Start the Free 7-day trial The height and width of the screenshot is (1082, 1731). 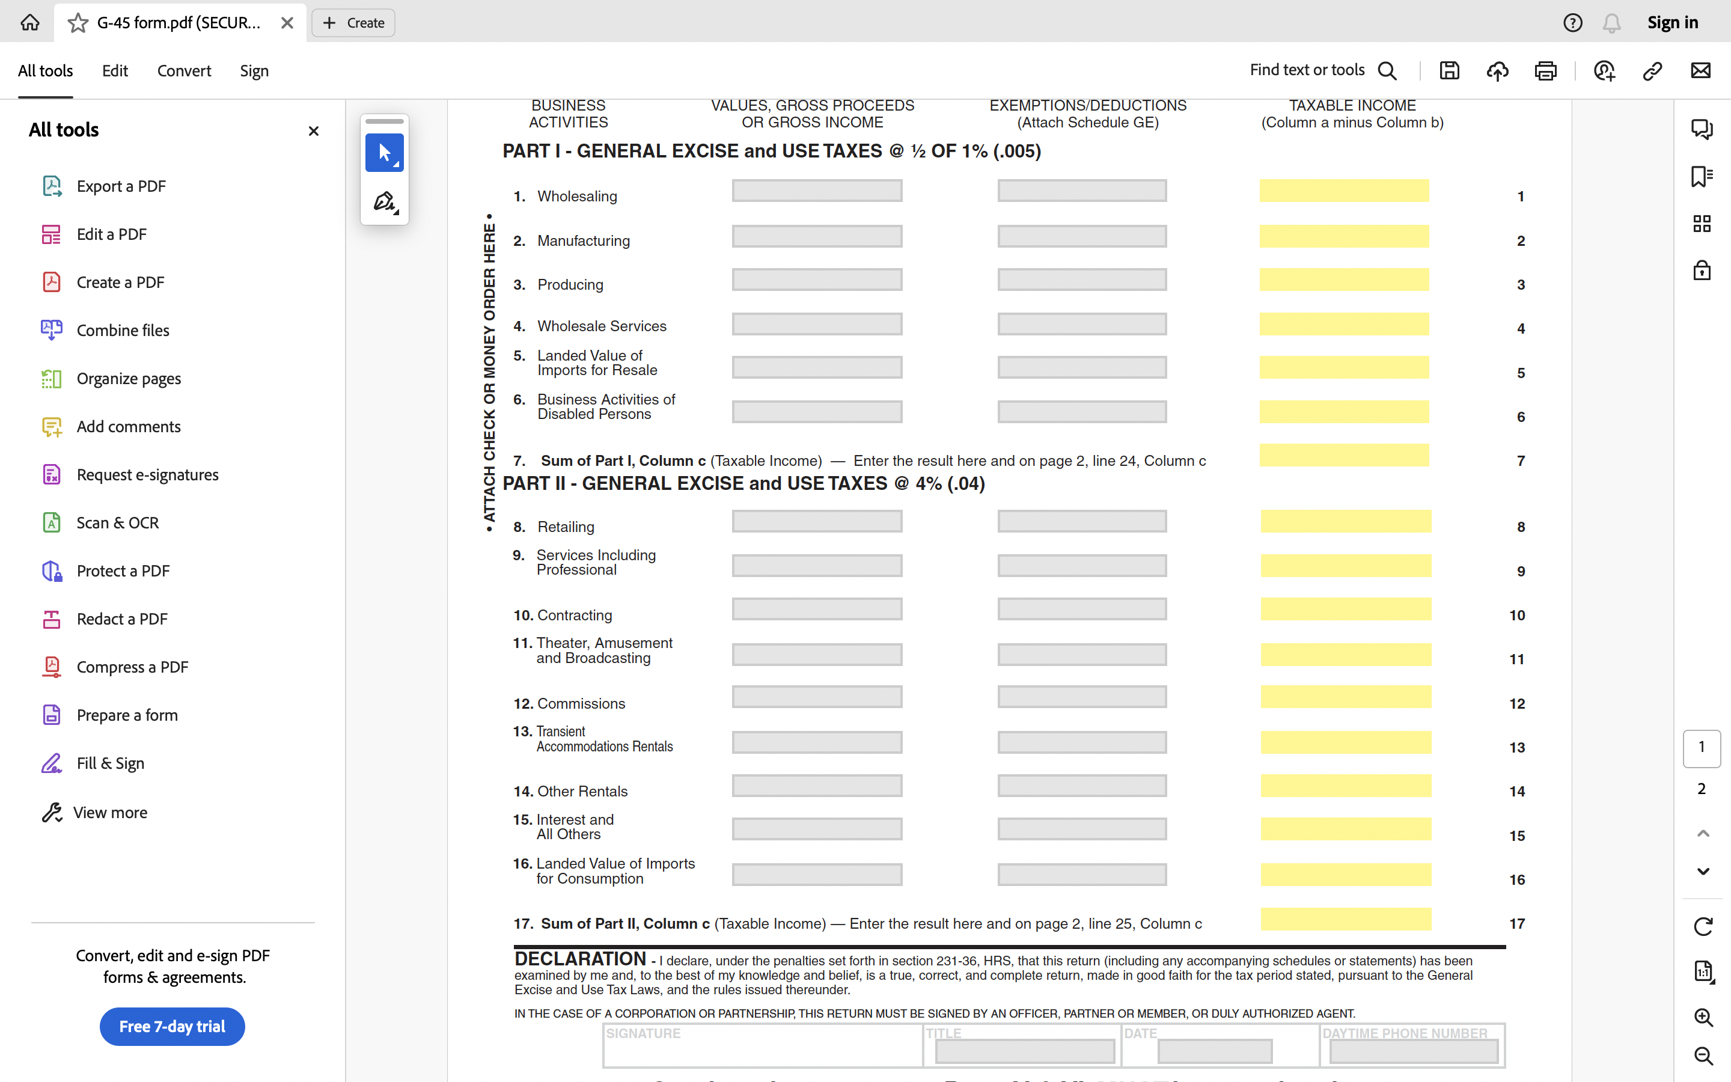pyautogui.click(x=172, y=1026)
